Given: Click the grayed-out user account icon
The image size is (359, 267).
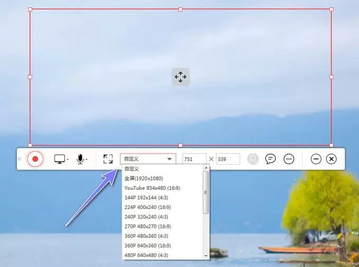Looking at the screenshot, I should click(x=253, y=159).
